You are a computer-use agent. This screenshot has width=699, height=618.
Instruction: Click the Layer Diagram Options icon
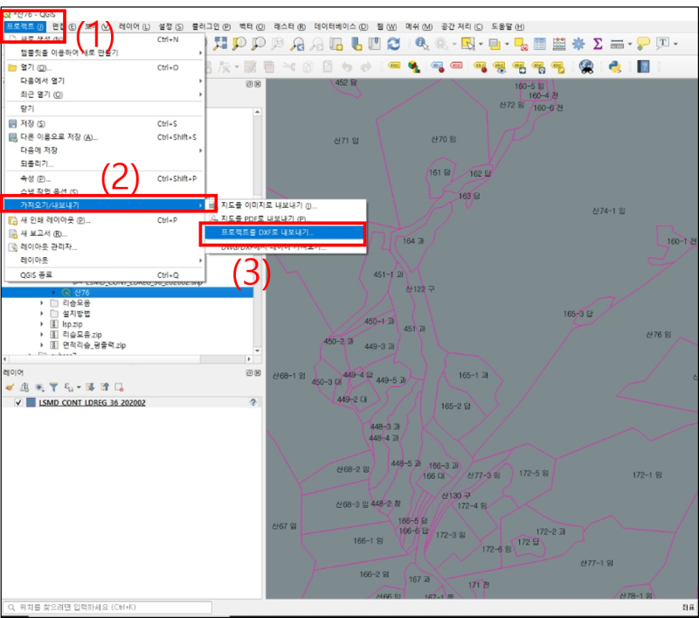point(414,67)
